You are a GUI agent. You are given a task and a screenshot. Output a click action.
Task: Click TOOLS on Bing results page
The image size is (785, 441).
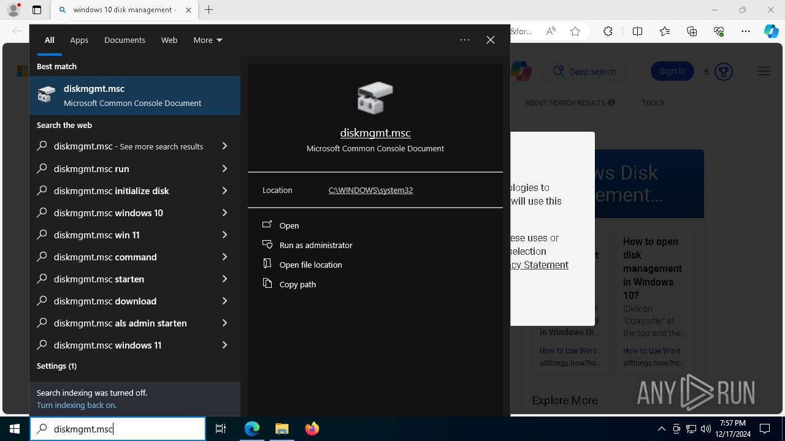pyautogui.click(x=653, y=103)
